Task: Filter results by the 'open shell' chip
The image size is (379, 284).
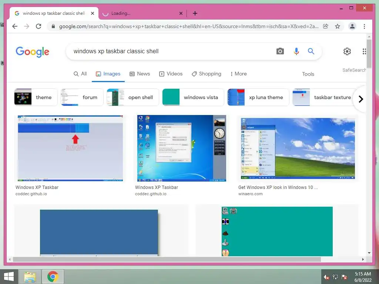Action: [x=133, y=97]
